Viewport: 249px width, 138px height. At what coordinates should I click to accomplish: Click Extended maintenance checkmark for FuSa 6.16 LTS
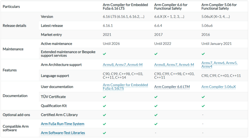tap(104, 54)
